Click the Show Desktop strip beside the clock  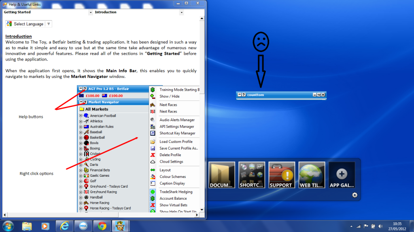point(412,226)
